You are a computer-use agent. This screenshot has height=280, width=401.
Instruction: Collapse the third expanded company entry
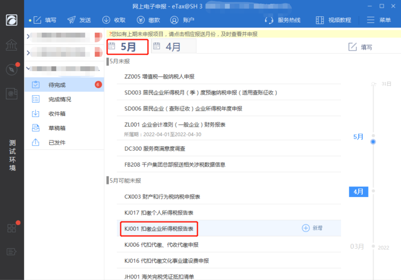coord(29,68)
